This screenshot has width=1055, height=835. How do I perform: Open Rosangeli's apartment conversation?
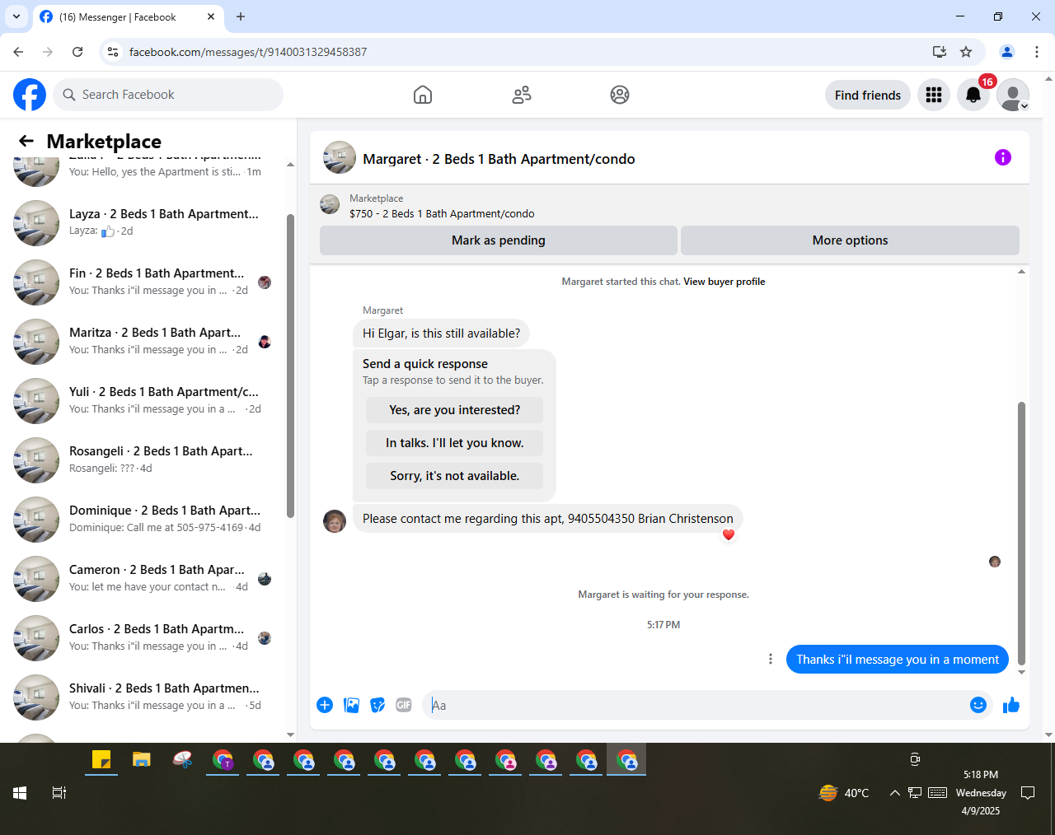tap(145, 459)
